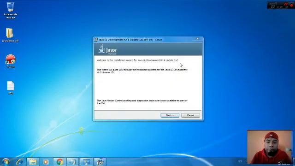Click the ES language indicator in tray
Screen dimensions: 295x166
[240, 161]
